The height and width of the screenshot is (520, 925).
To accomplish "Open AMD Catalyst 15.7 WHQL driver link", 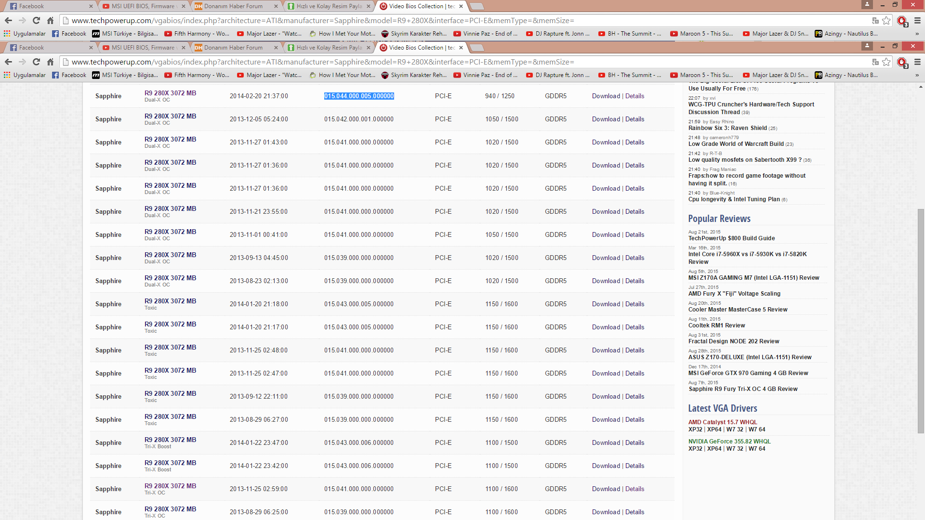I will coord(722,422).
